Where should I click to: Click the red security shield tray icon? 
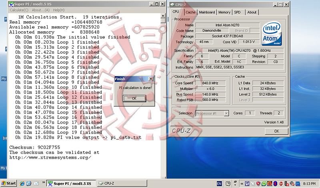[x=258, y=184]
